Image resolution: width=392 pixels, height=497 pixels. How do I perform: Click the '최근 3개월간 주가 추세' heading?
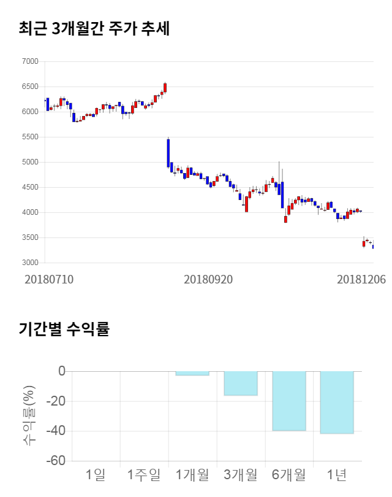point(94,28)
